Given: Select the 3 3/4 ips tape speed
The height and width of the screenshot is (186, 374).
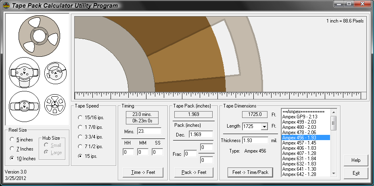Looking at the screenshot, I should 91,137.
